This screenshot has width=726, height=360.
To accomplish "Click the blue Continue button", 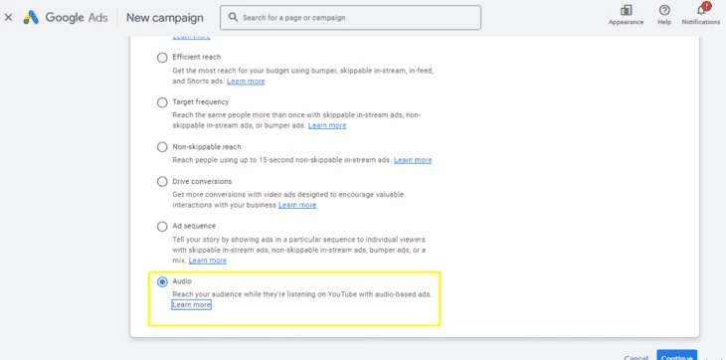I will coord(676,355).
